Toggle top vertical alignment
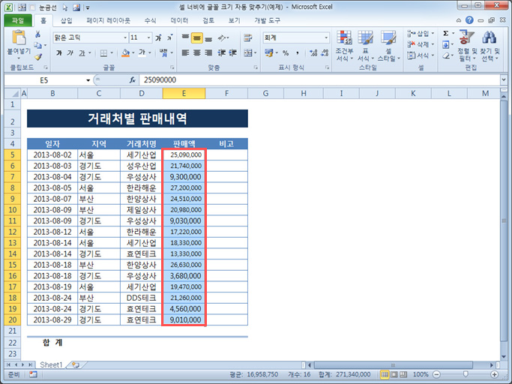The image size is (512, 384). (x=185, y=37)
